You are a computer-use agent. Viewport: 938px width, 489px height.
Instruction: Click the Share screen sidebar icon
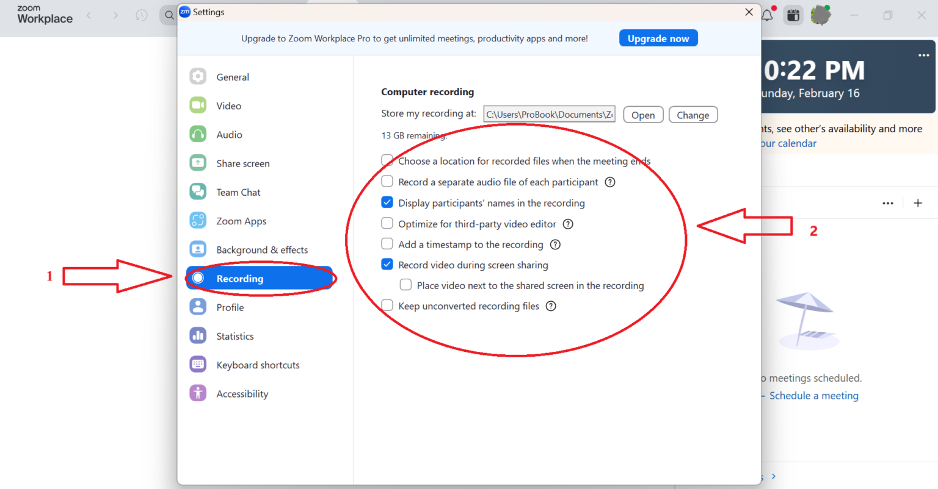pos(198,163)
